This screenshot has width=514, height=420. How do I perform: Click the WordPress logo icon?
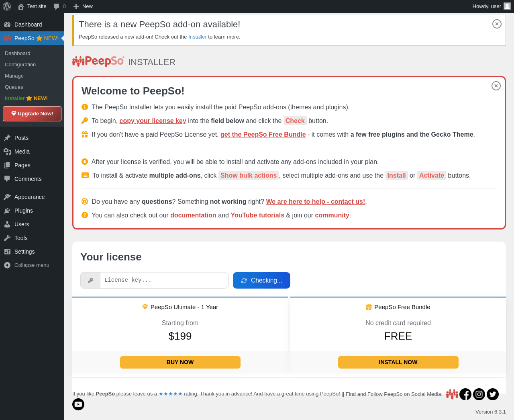(x=7, y=6)
